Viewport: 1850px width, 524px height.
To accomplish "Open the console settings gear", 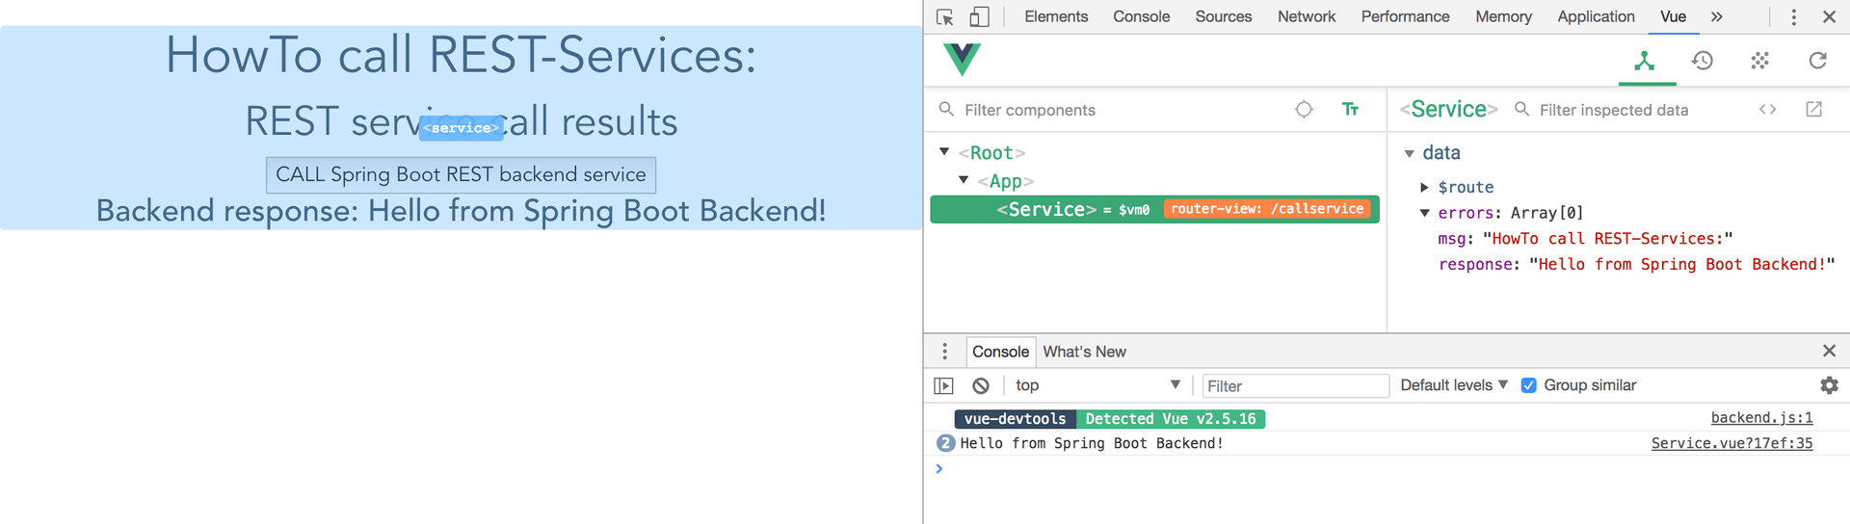I will (x=1829, y=385).
